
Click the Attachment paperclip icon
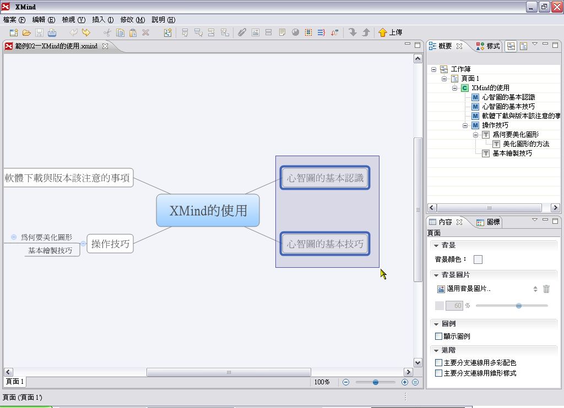242,32
